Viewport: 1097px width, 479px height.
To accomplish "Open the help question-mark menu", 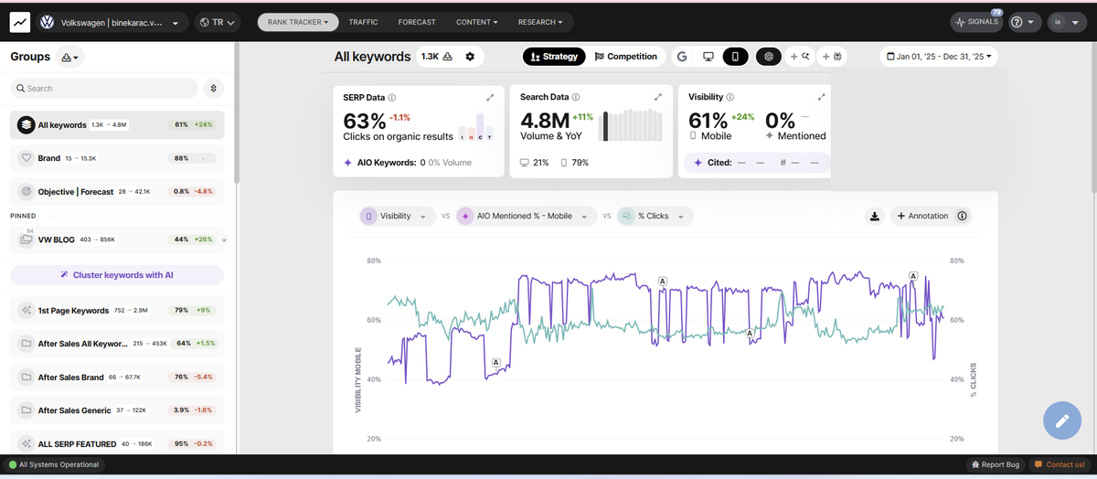I will coord(1024,22).
